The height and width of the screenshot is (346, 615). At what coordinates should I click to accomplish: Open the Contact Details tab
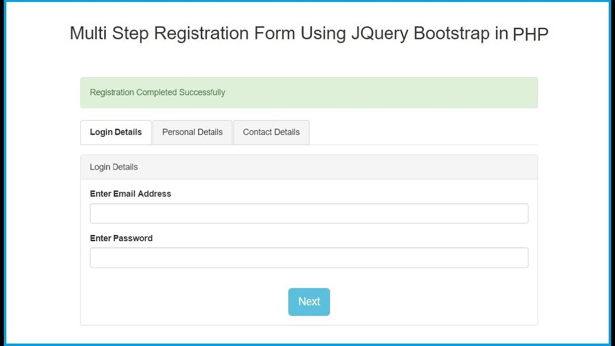pos(271,132)
